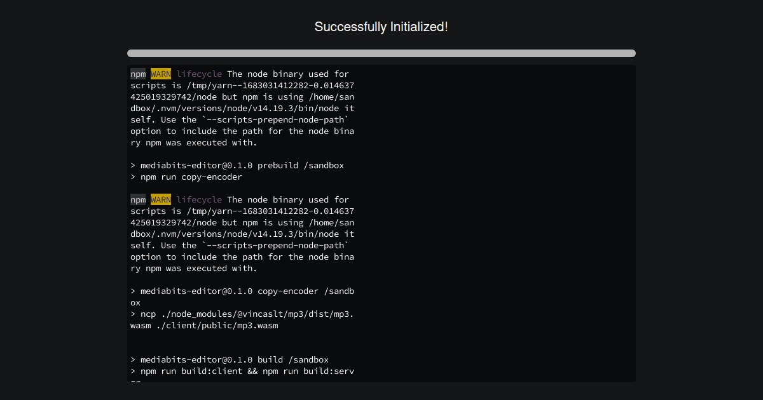This screenshot has width=763, height=400.
Task: Click the lifecycle label in second warning
Action: point(199,199)
